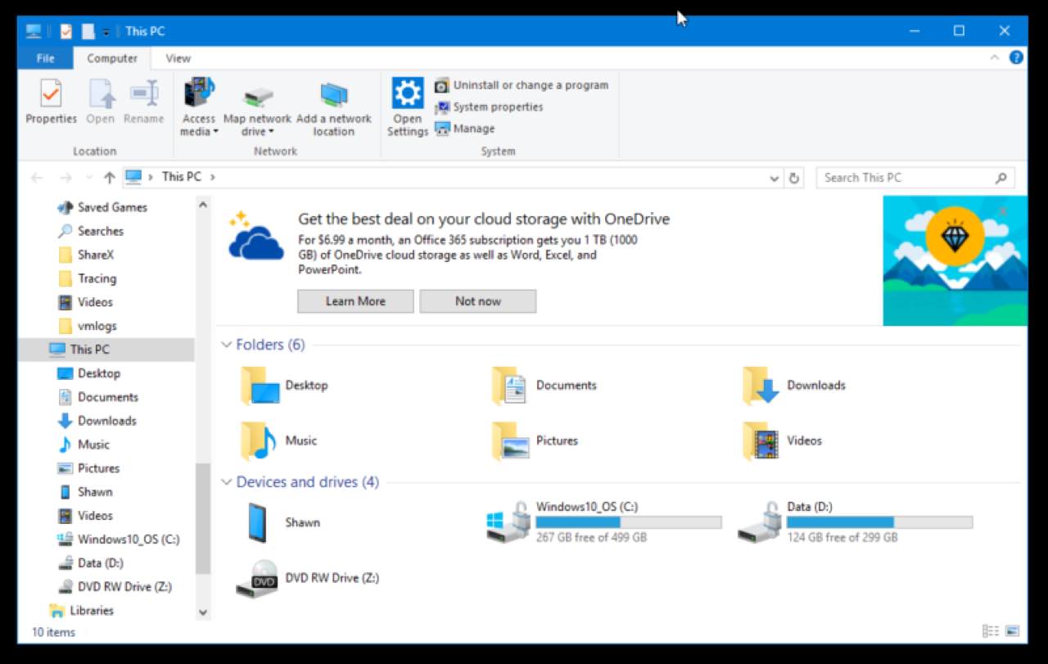The image size is (1048, 664).
Task: Open Map network drive dropdown arrow
Action: coord(270,132)
